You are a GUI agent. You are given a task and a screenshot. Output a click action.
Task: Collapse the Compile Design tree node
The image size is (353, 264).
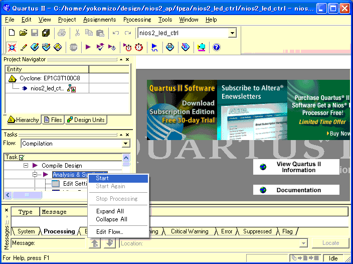[x=26, y=166]
